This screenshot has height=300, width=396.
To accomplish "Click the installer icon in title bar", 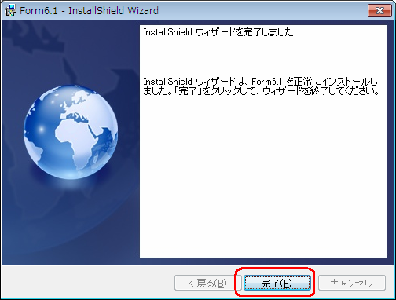I will [x=10, y=10].
